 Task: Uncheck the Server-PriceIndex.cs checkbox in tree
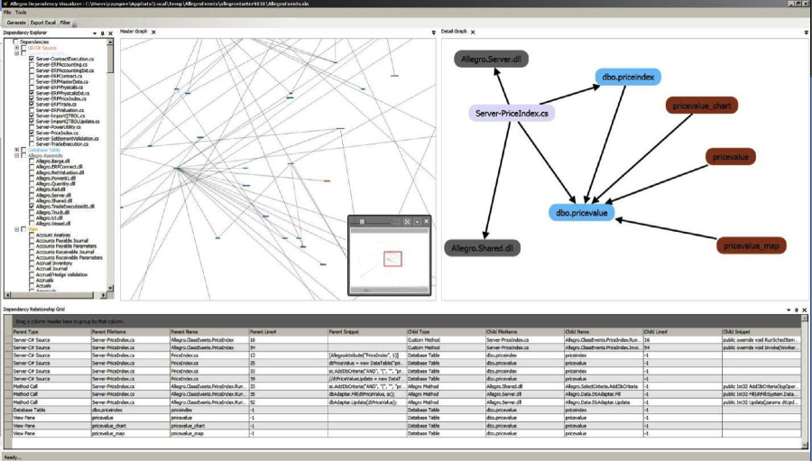(32, 134)
